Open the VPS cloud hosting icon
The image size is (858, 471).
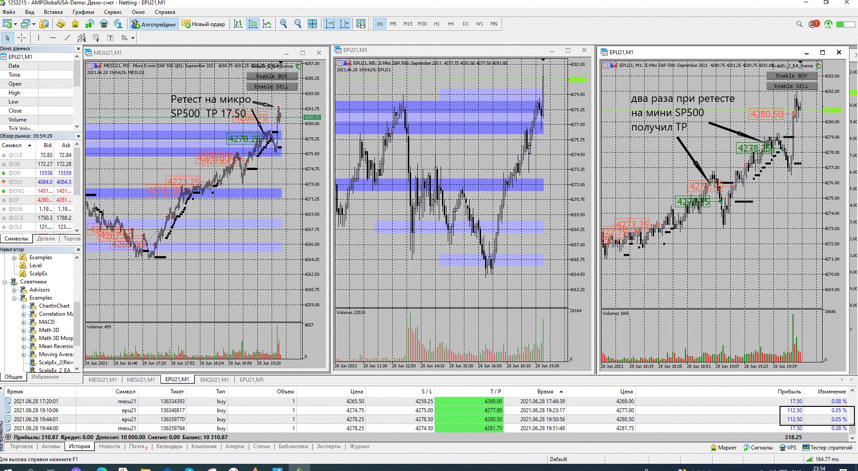click(x=104, y=24)
